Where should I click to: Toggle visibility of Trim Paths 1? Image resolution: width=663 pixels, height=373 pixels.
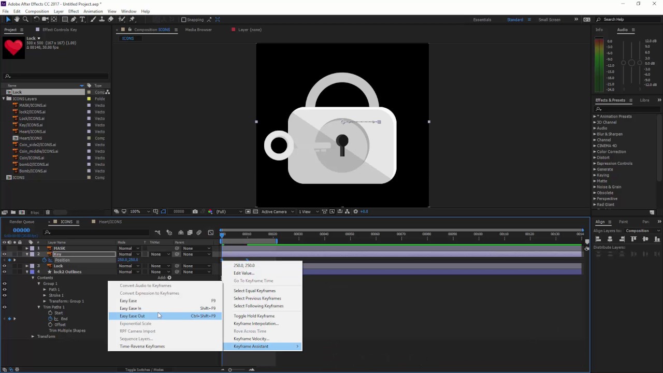coord(4,307)
